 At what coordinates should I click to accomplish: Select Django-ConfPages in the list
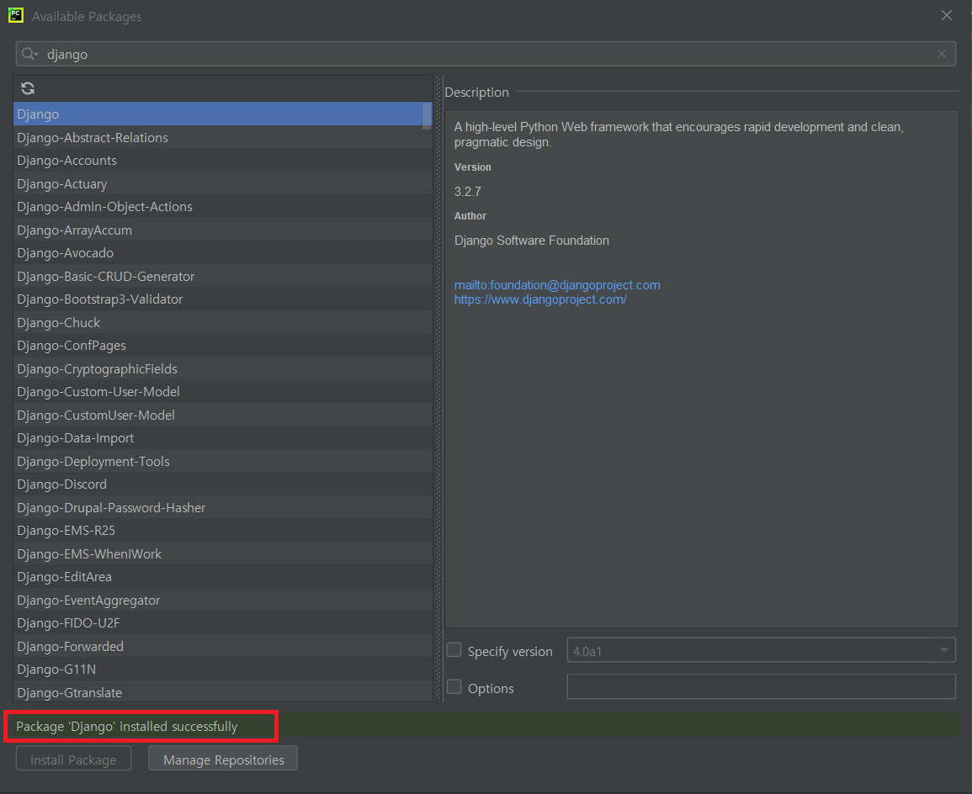click(x=222, y=346)
